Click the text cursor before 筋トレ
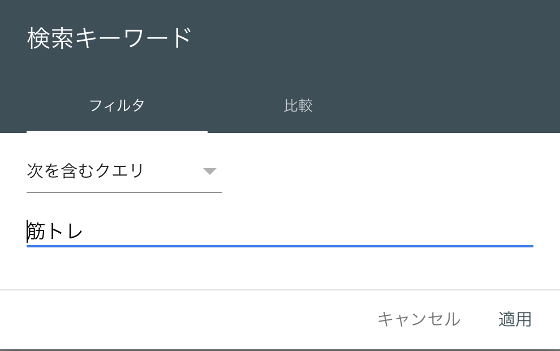Screen dimensions: 560x351 27,232
